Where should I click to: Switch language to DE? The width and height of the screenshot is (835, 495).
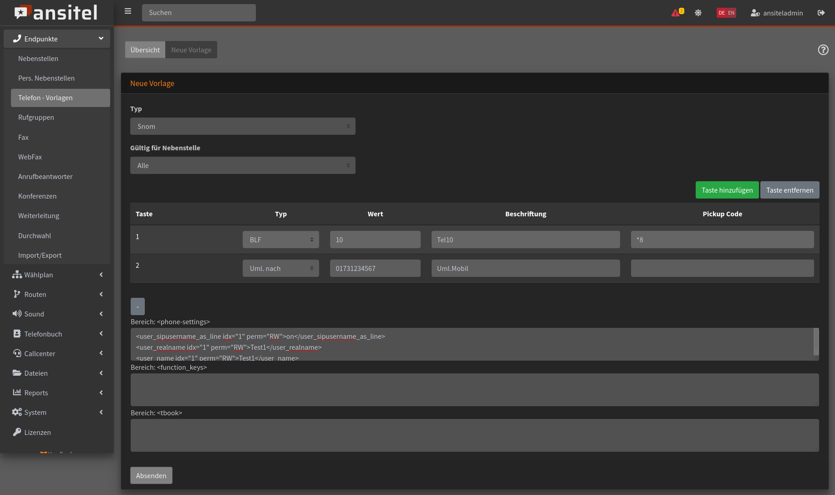pyautogui.click(x=722, y=13)
